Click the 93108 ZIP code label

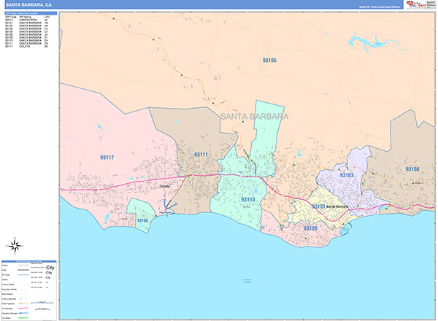tap(412, 169)
